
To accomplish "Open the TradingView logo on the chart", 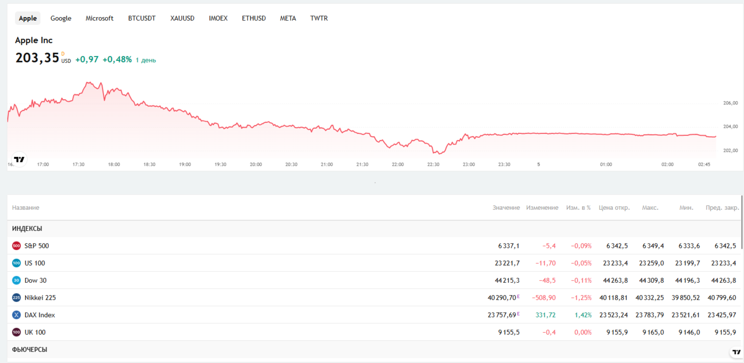I will point(19,159).
